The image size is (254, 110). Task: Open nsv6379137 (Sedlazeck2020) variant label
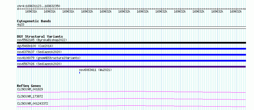point(39,52)
